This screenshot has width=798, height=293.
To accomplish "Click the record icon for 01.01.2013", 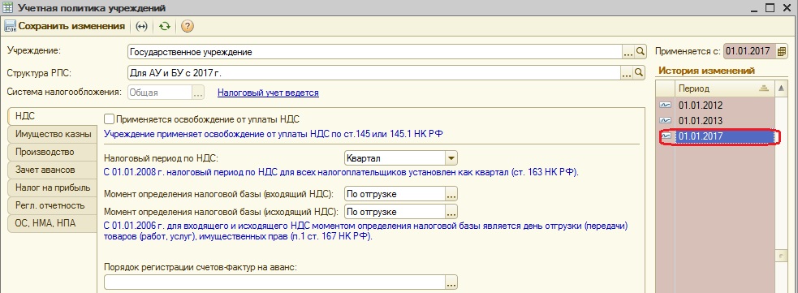I will pyautogui.click(x=666, y=121).
